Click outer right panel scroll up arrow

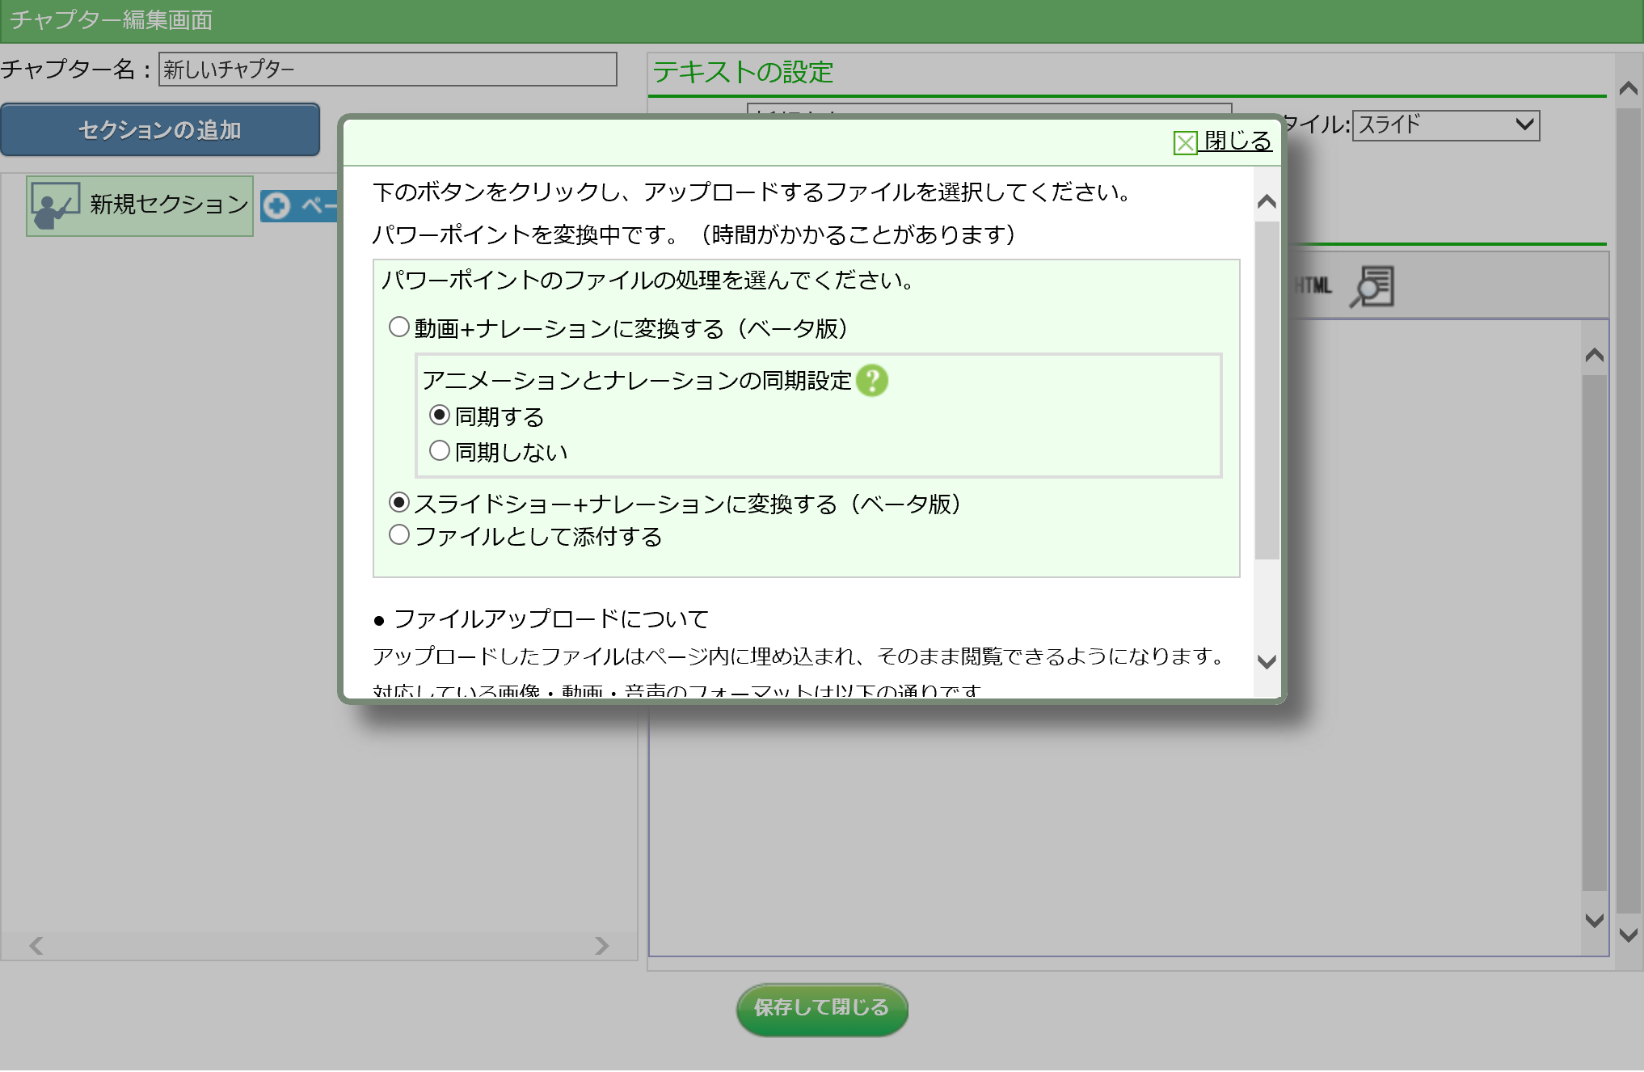pyautogui.click(x=1629, y=88)
